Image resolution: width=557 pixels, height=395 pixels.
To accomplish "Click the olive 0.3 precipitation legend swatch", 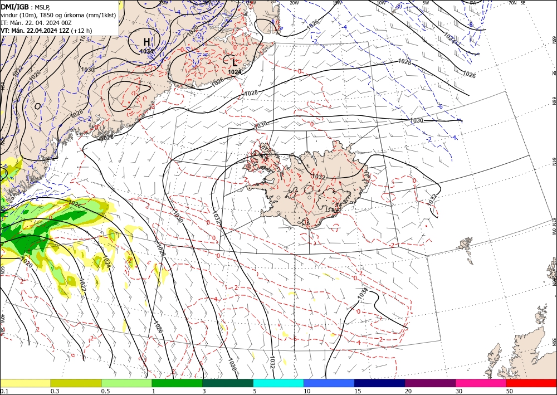I will tap(76, 383).
